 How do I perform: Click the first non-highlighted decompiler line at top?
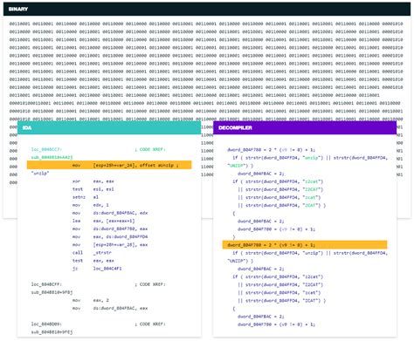point(271,150)
